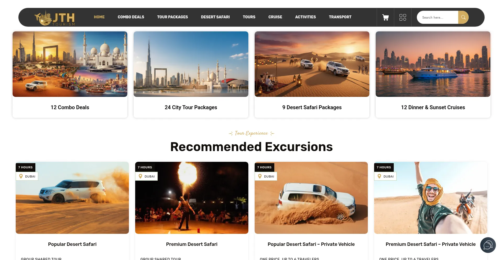Open the four-squares grid menu icon
The width and height of the screenshot is (503, 260).
click(403, 17)
